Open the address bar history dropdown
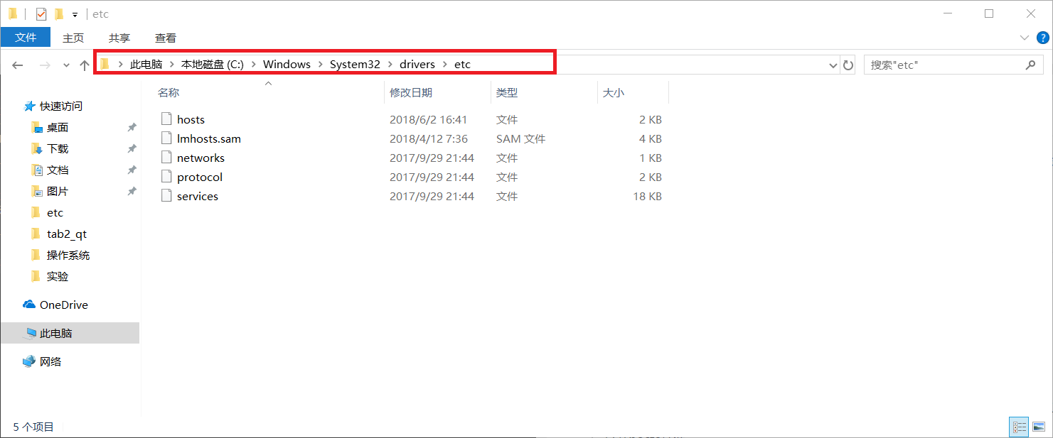This screenshot has width=1053, height=438. click(x=832, y=64)
